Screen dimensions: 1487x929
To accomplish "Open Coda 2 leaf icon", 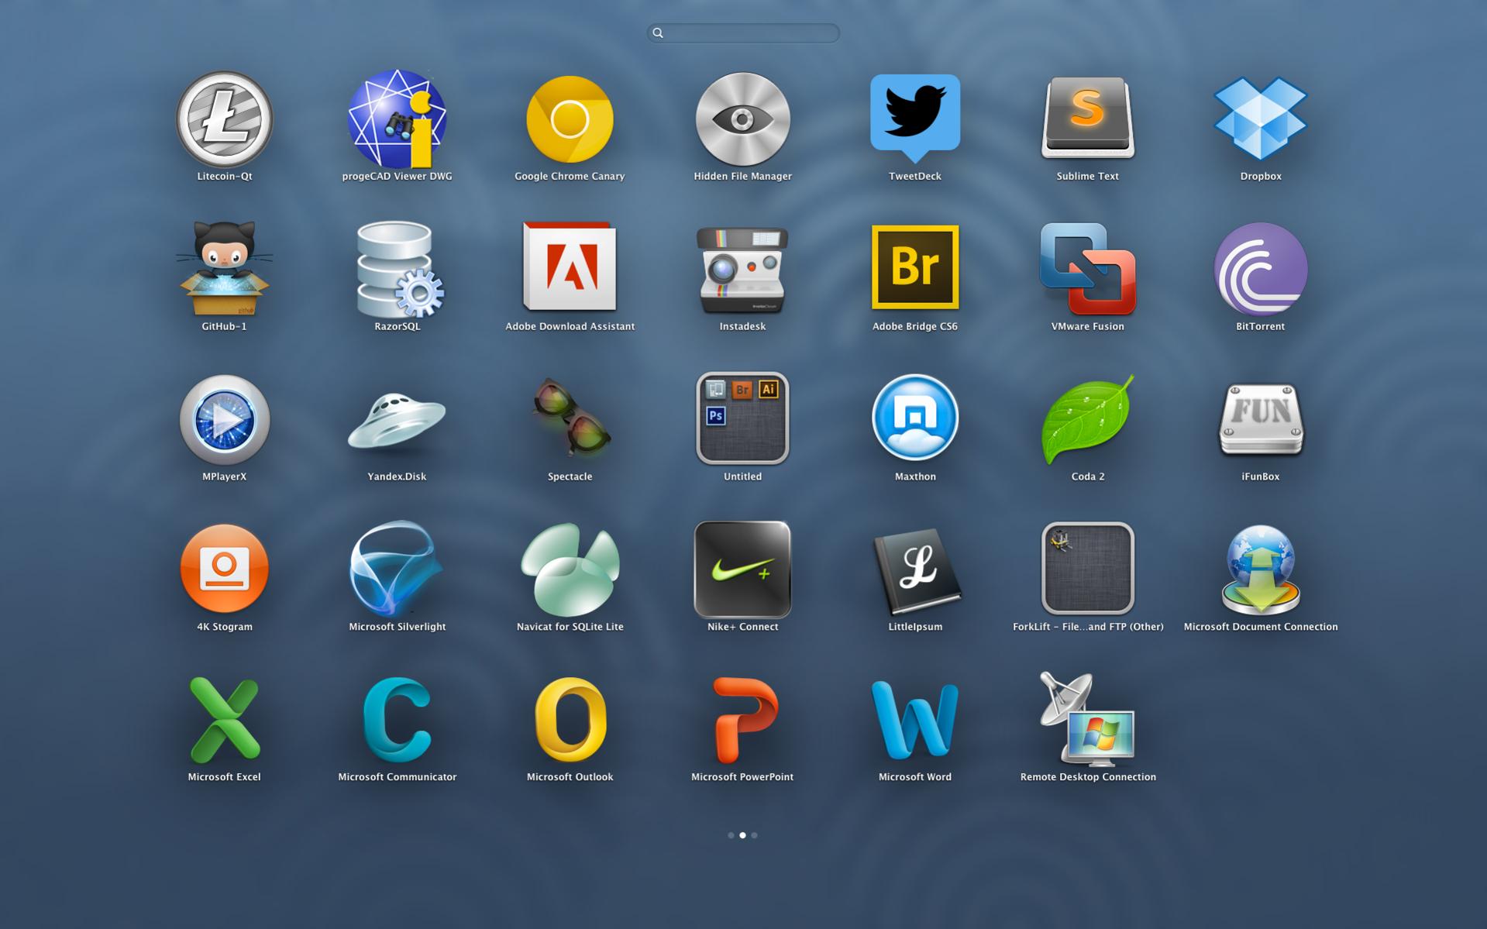I will (x=1087, y=419).
